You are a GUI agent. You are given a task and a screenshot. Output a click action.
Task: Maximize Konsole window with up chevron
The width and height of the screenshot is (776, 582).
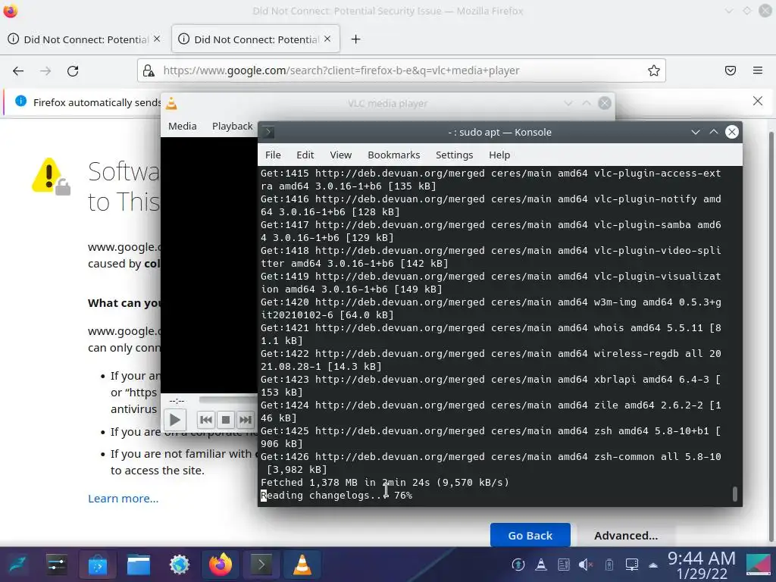714,132
